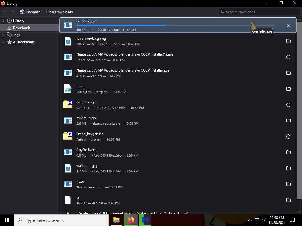Select the ralsei smoking.png download entry
This screenshot has width=302, height=226.
(x=178, y=41)
